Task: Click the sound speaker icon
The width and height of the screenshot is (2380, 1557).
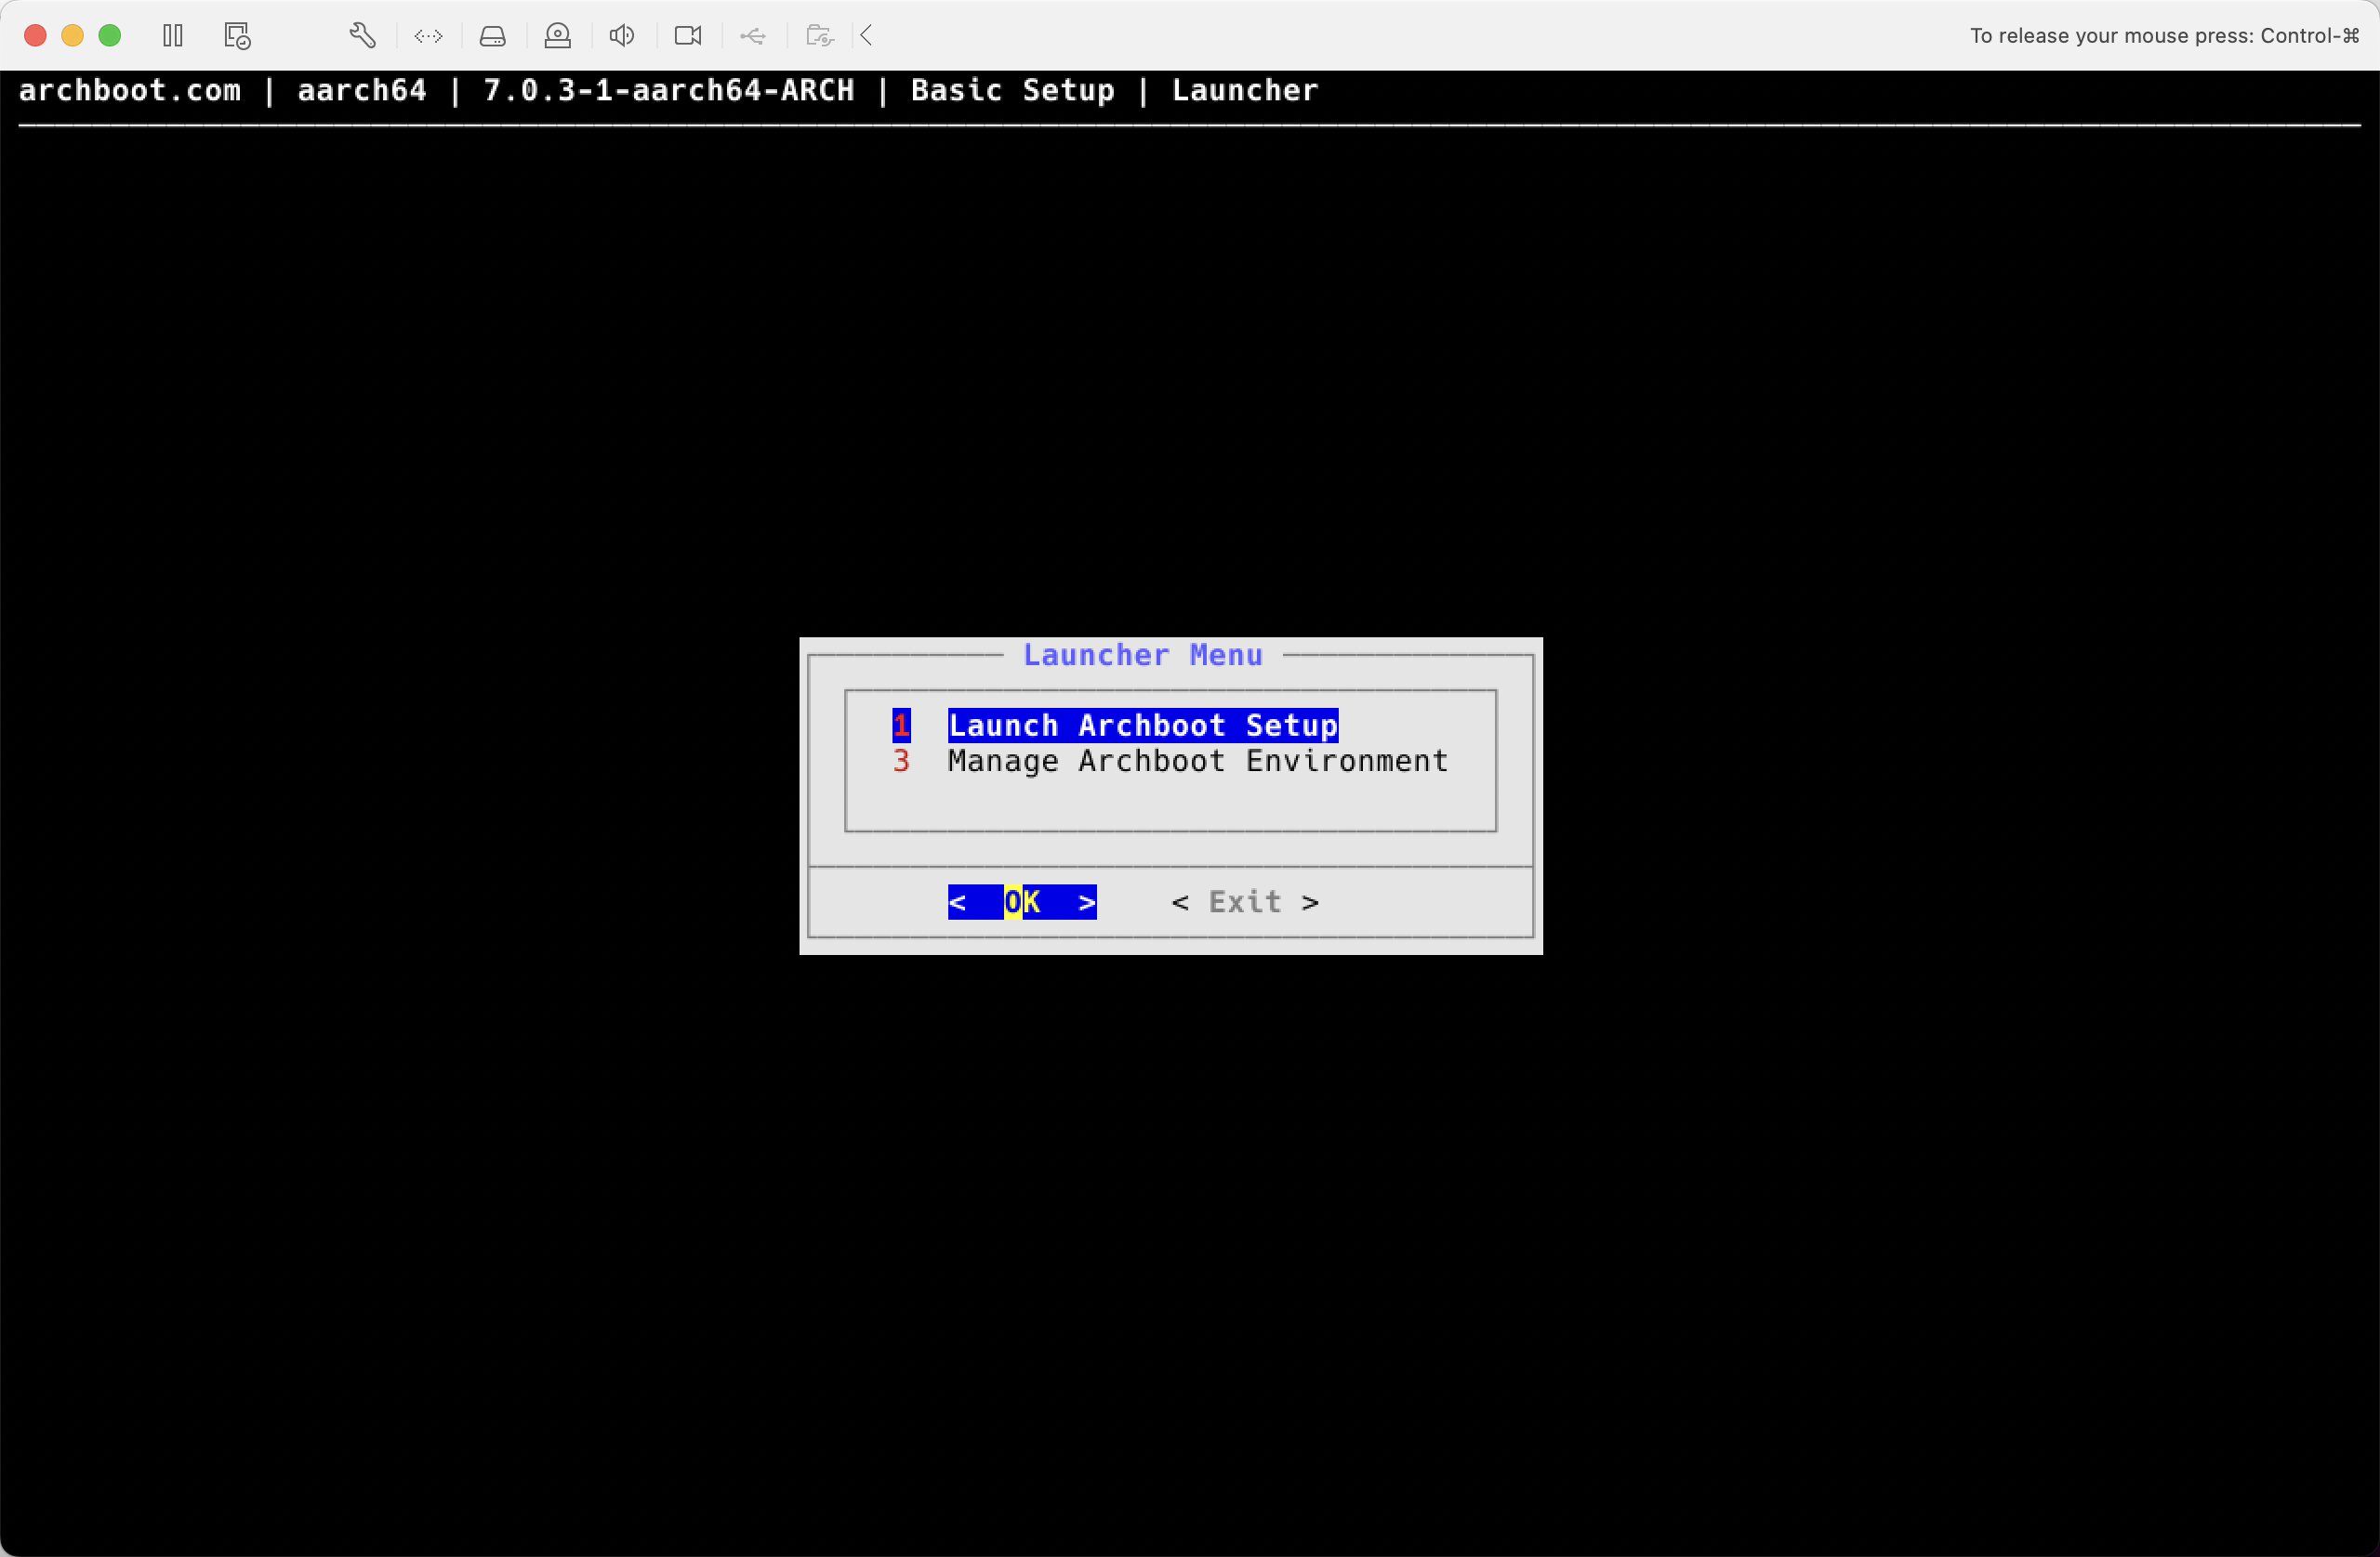Action: click(x=622, y=36)
